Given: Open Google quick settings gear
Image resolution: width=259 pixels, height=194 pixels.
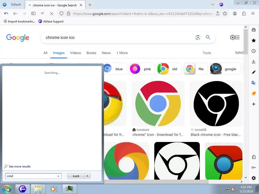Looking at the screenshot, I should 233,37.
